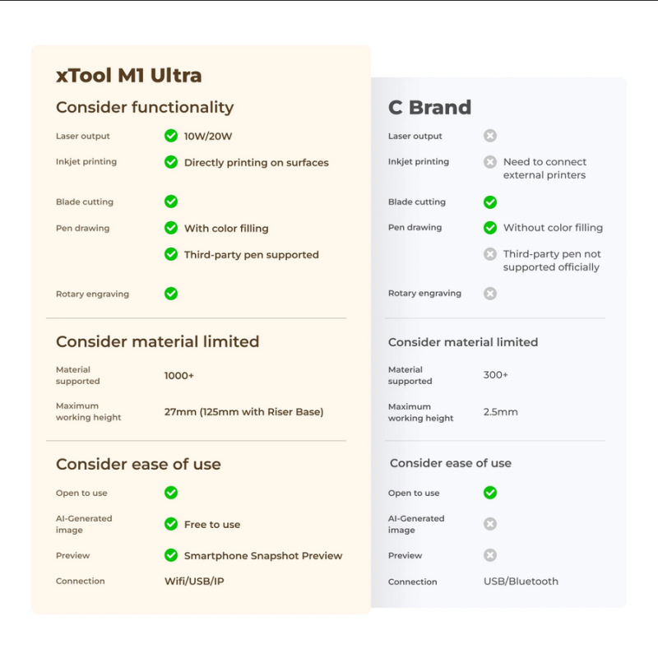Screen dimensions: 658x658
Task: Click the gray X for C Brand AI-Generated image
Action: tap(490, 524)
